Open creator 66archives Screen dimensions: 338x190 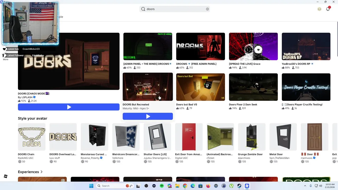(x=244, y=158)
